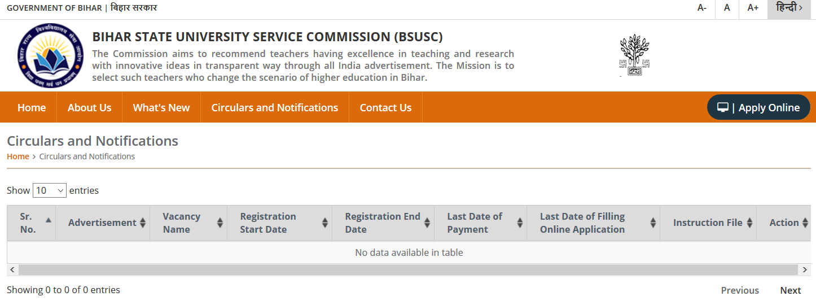Click the Home breadcrumb link

(x=18, y=156)
